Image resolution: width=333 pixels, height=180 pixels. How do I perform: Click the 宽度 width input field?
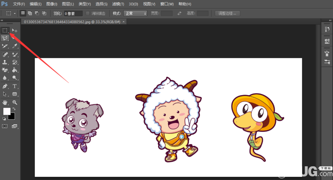tap(167, 14)
